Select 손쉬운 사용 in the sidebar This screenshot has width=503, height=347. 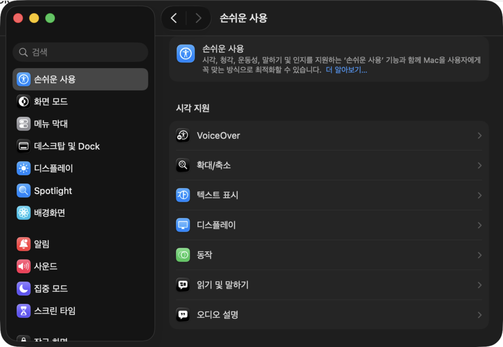[80, 79]
